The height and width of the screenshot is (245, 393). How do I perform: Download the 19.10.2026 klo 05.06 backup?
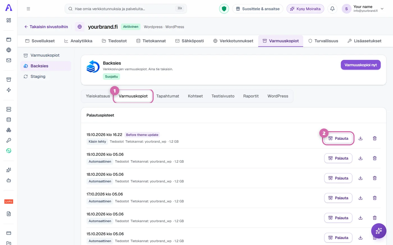[x=361, y=158]
